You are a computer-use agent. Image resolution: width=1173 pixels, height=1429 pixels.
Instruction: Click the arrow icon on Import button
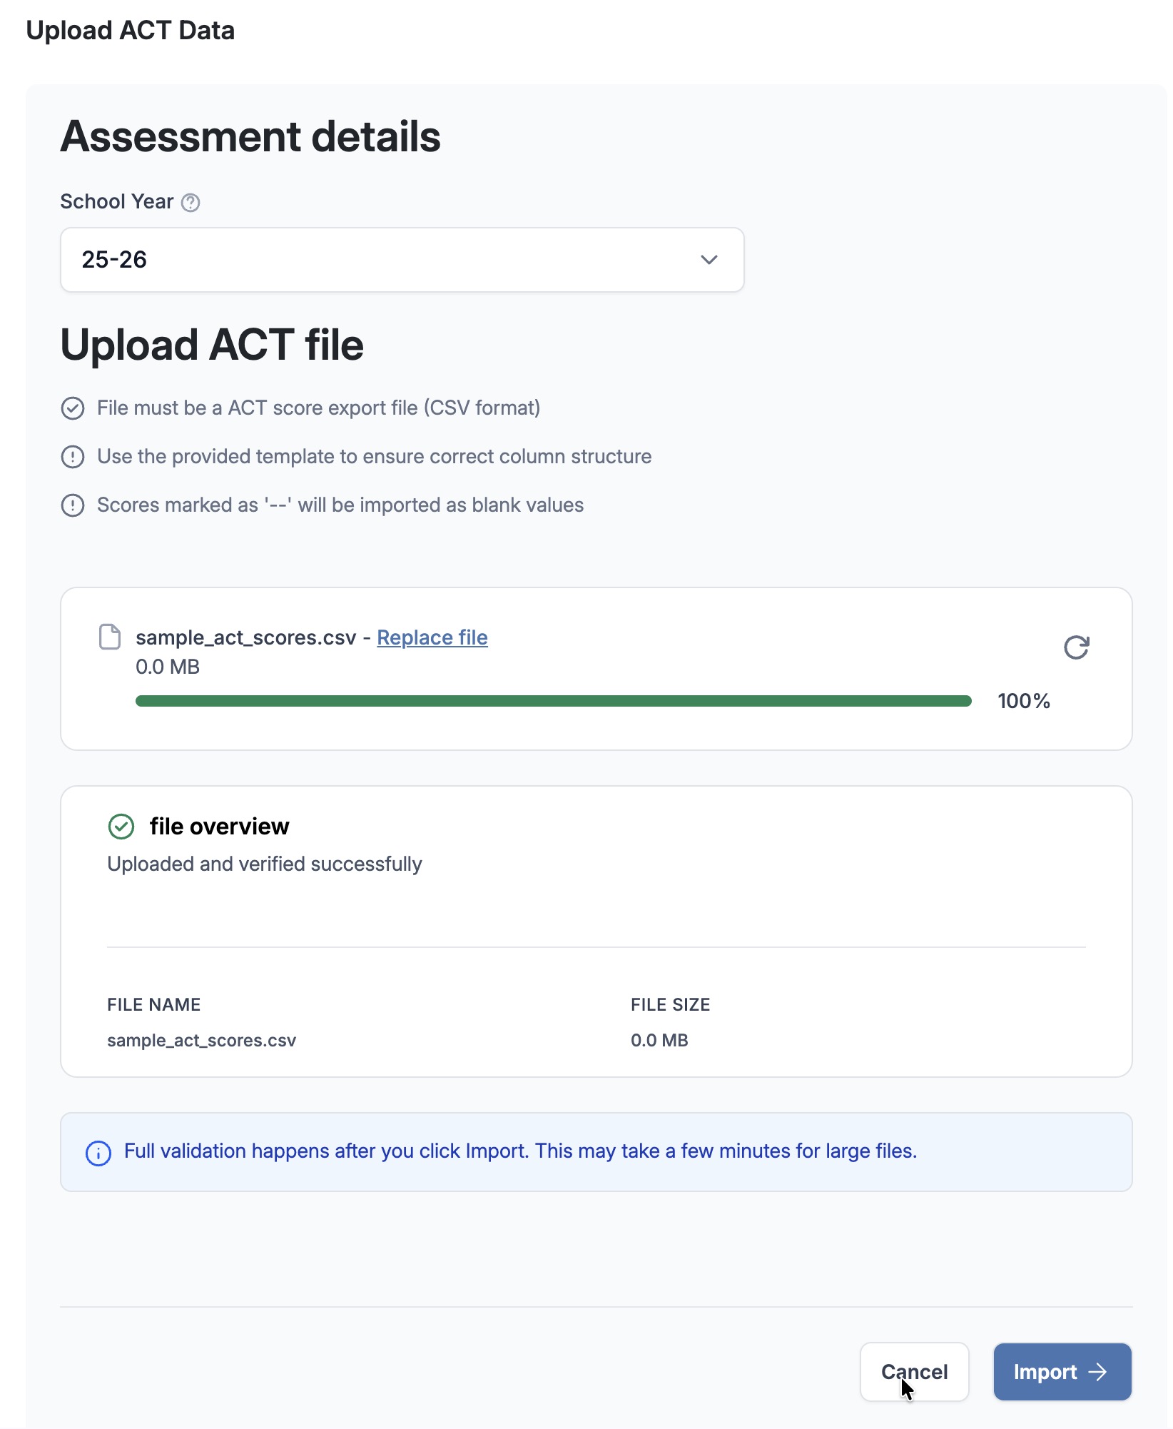point(1097,1372)
